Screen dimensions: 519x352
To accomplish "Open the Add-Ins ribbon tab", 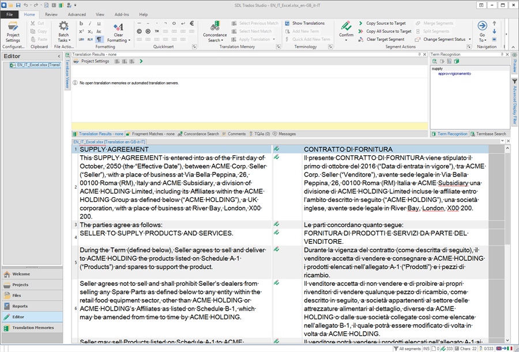I will click(x=122, y=14).
